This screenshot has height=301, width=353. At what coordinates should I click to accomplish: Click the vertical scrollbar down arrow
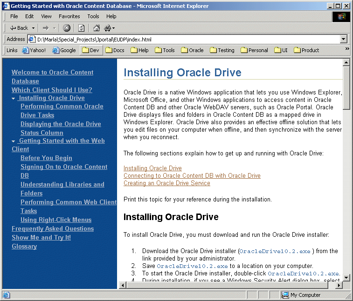(346, 278)
